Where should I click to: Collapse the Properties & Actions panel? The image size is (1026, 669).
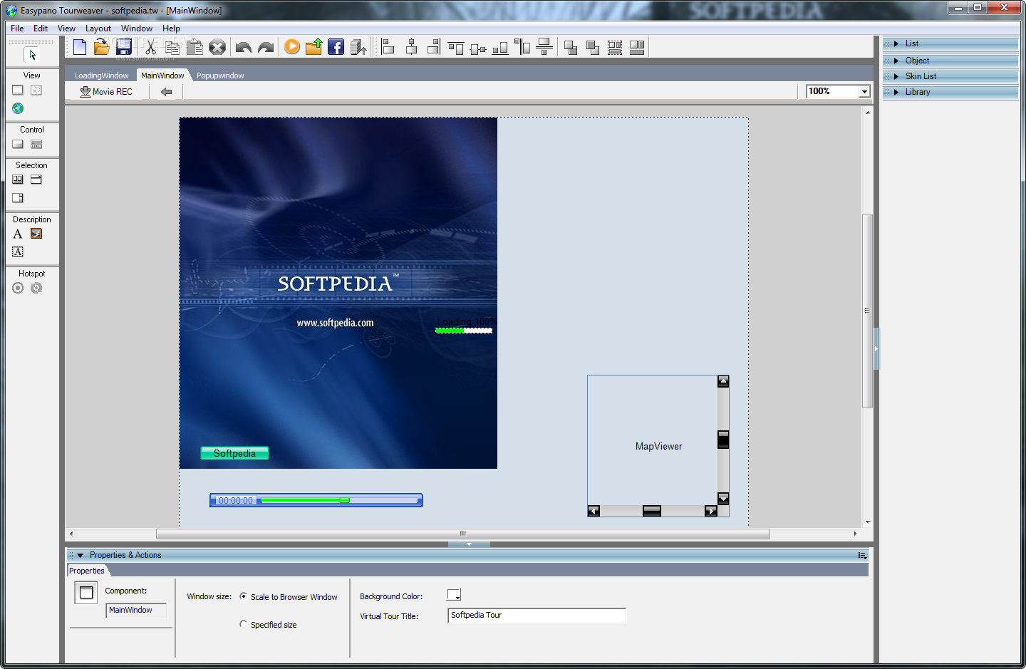click(80, 555)
